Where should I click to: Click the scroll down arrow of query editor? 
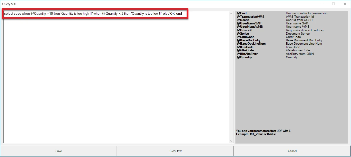click(231, 141)
